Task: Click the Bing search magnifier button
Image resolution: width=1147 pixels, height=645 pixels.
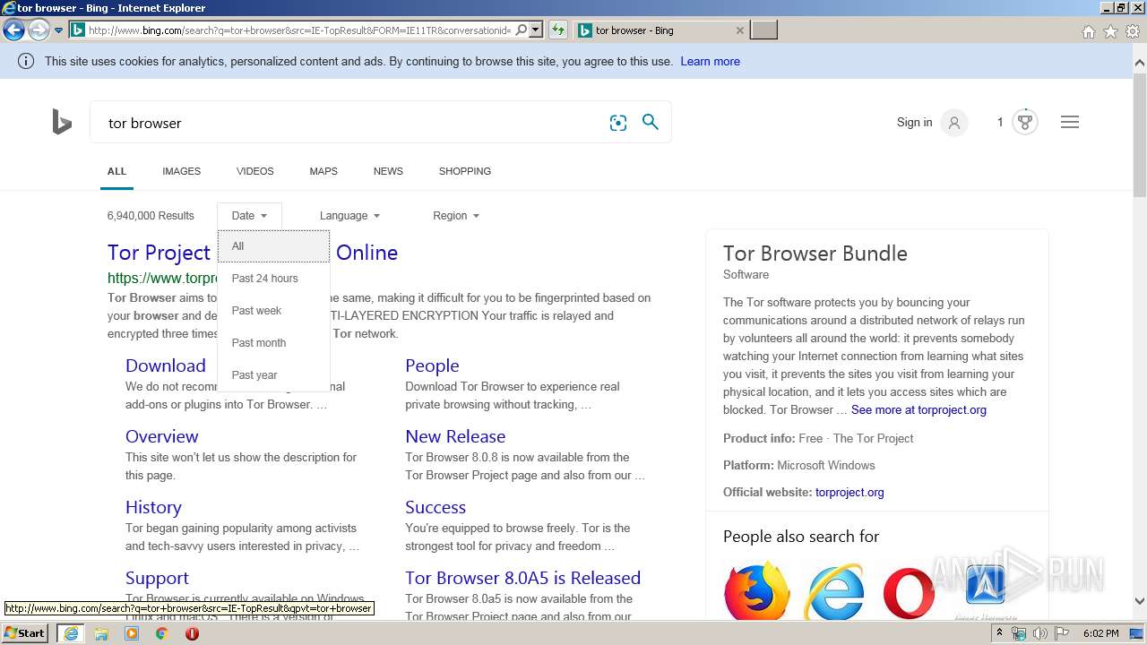Action: [x=651, y=122]
